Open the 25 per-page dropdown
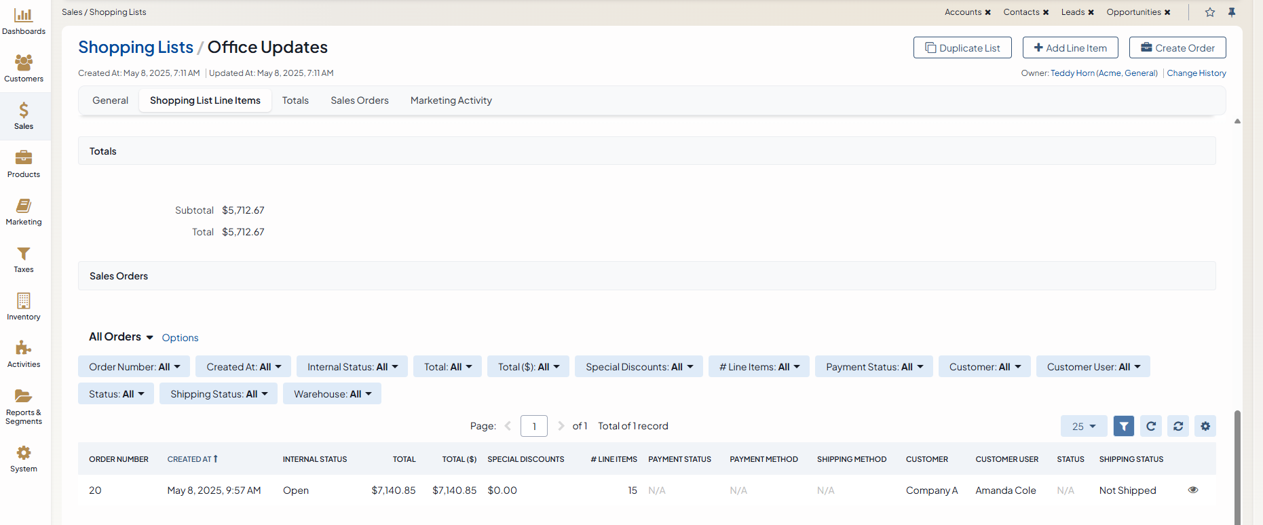The height and width of the screenshot is (525, 1263). coord(1084,426)
